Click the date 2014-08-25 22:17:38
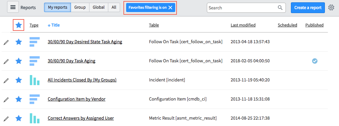The height and width of the screenshot is (126, 339). point(250,118)
